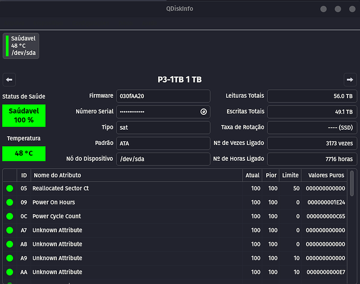Click the Número Serial masked field

(163, 112)
